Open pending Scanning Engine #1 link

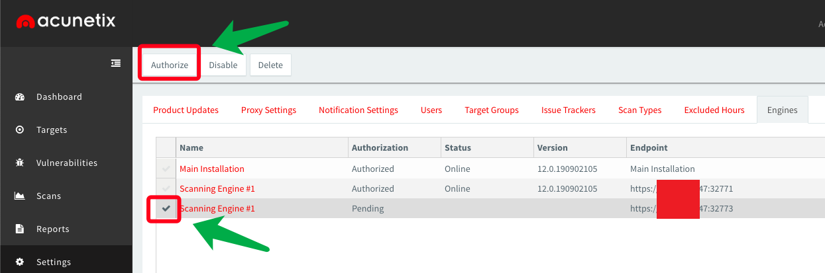217,208
